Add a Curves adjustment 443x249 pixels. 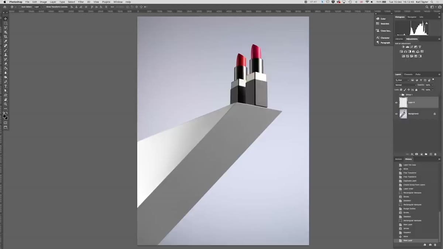(412, 47)
